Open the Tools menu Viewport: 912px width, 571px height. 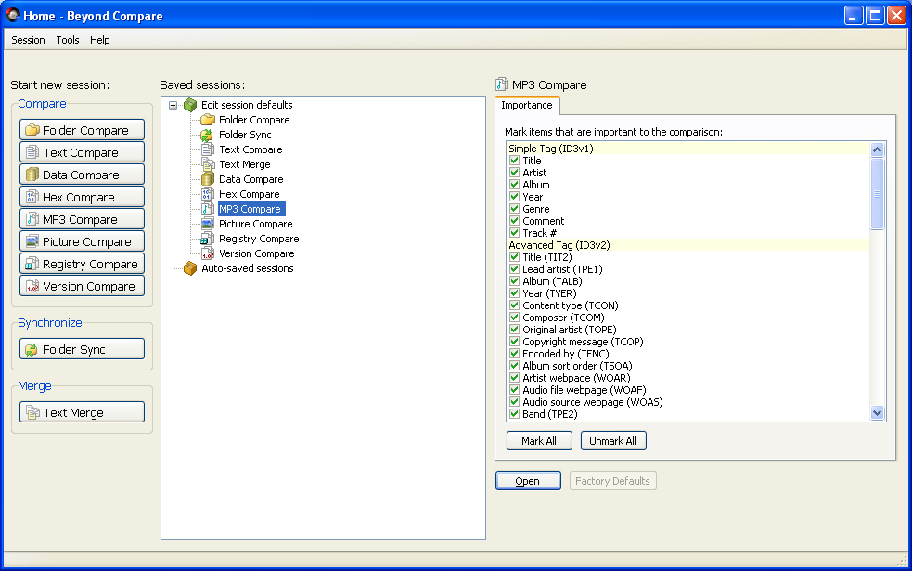pyautogui.click(x=67, y=40)
